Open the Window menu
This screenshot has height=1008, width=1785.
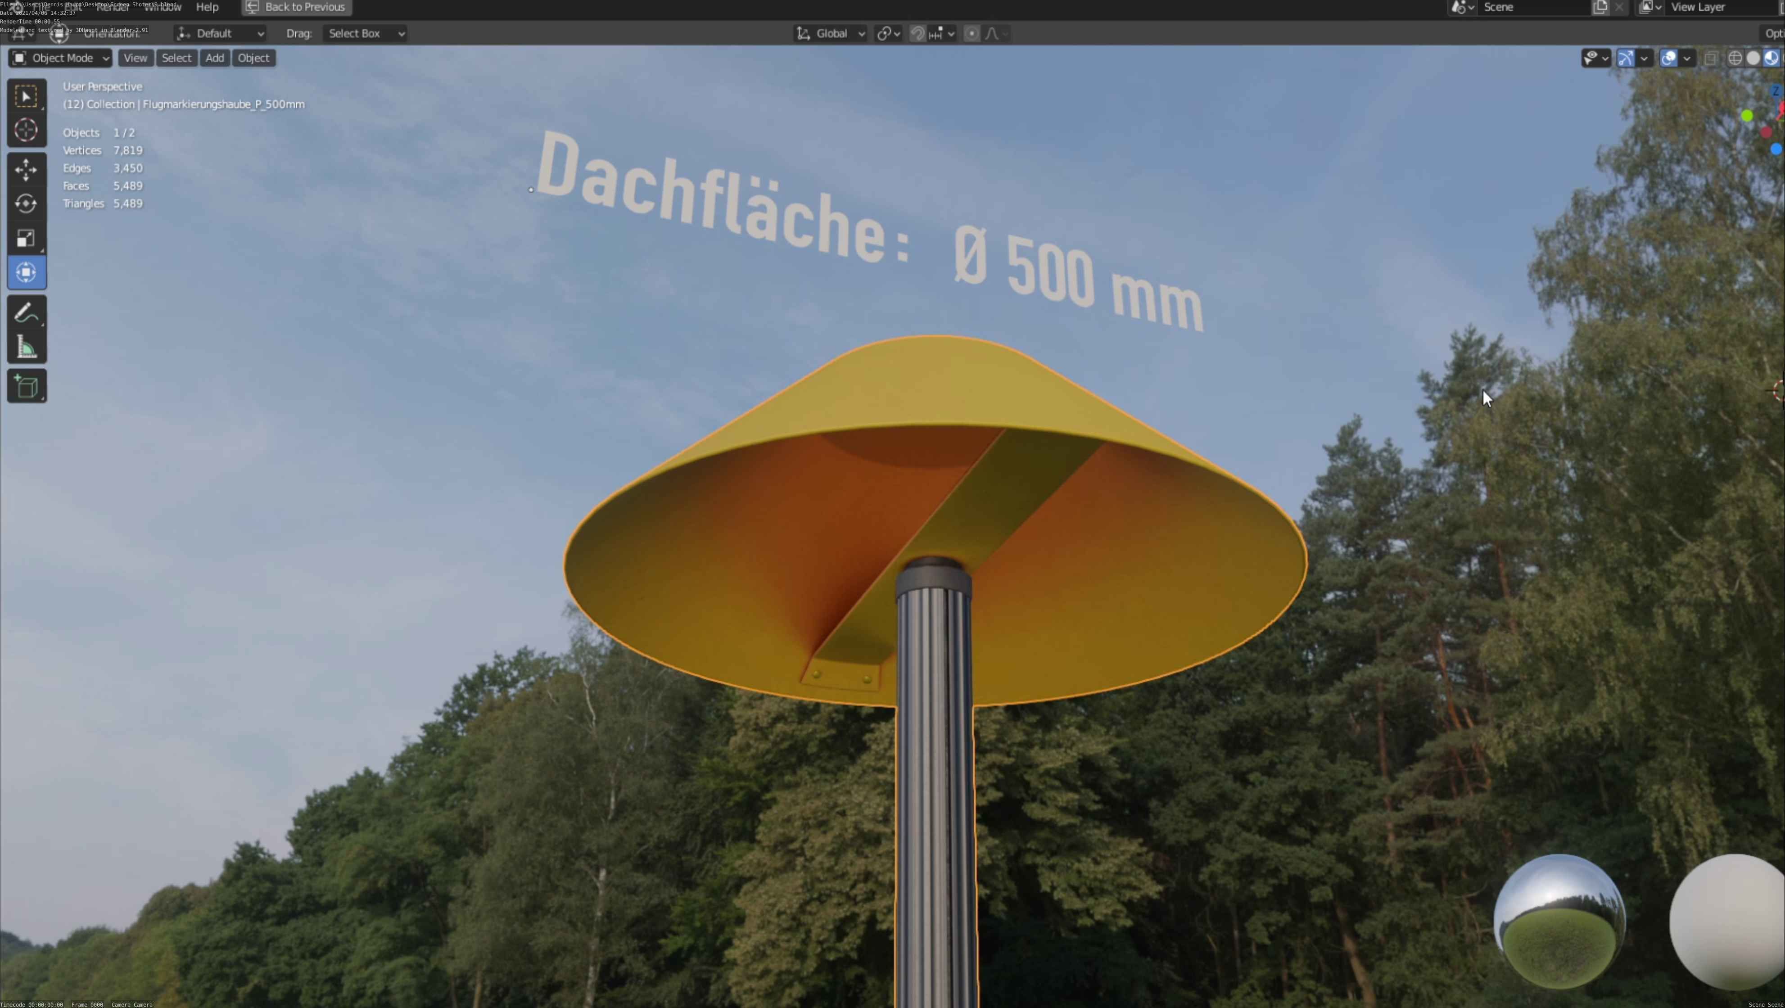[162, 7]
